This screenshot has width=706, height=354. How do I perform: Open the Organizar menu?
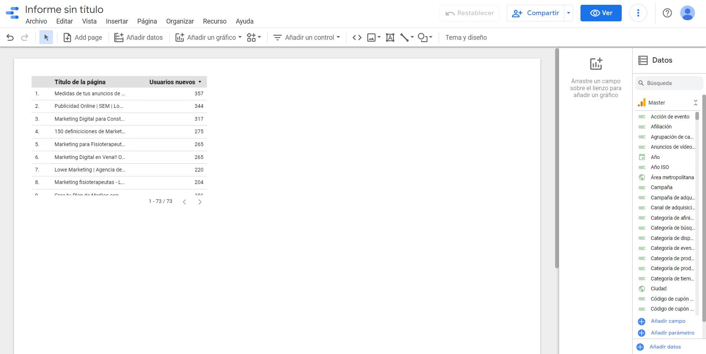[180, 21]
